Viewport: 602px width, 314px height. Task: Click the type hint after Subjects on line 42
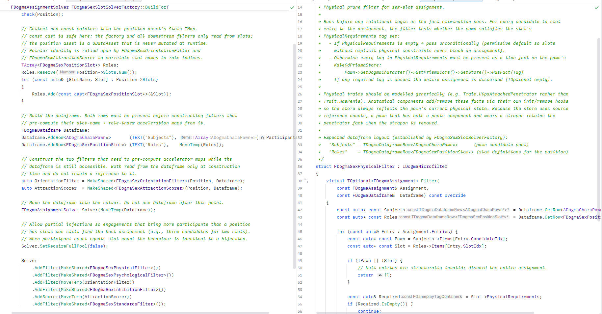coord(458,210)
